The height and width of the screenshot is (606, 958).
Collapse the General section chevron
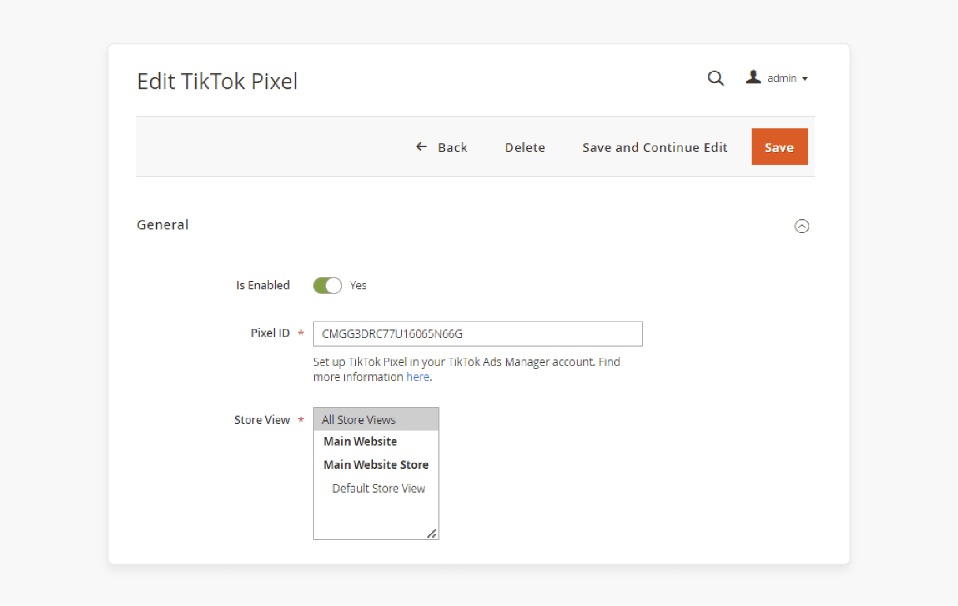coord(802,226)
